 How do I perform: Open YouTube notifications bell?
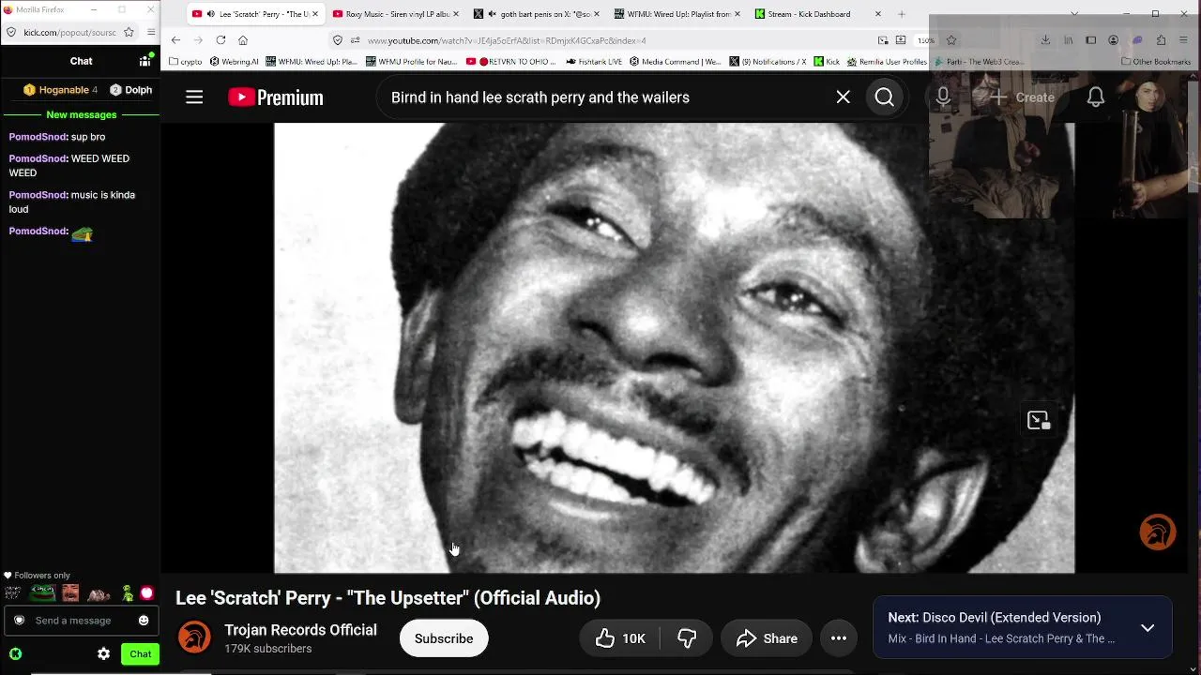tap(1095, 97)
